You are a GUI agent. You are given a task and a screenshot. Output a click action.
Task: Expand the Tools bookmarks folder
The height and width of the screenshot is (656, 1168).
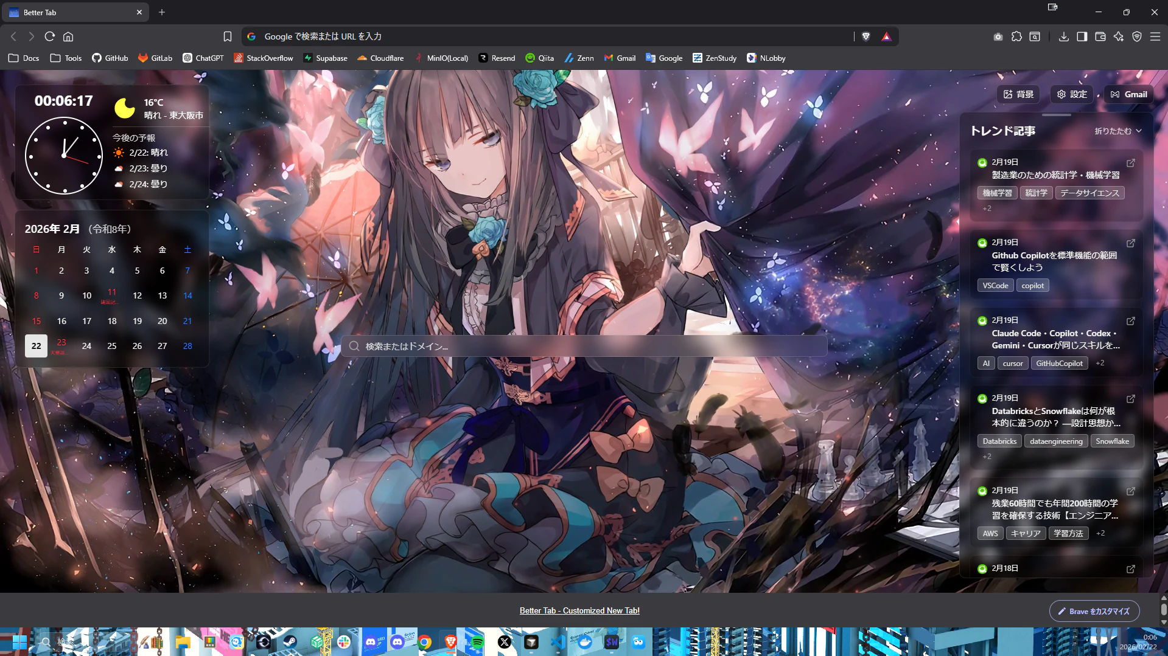[x=66, y=58]
